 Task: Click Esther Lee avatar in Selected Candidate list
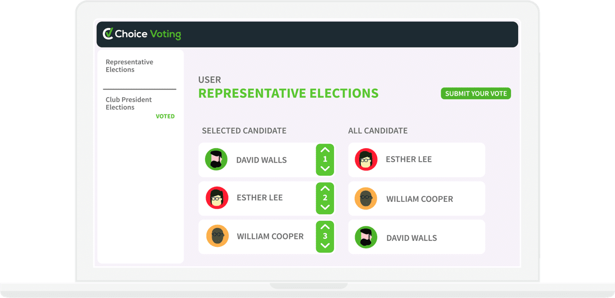click(x=216, y=198)
